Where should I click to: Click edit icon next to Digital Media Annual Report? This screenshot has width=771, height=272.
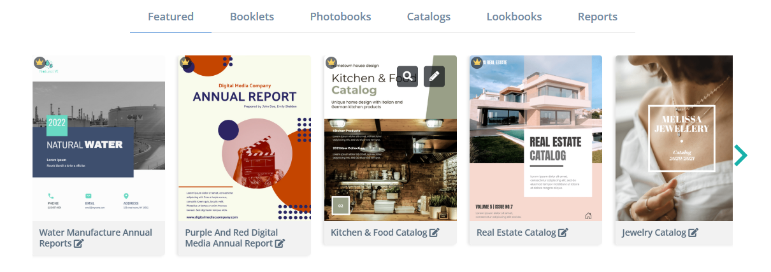[x=280, y=243]
